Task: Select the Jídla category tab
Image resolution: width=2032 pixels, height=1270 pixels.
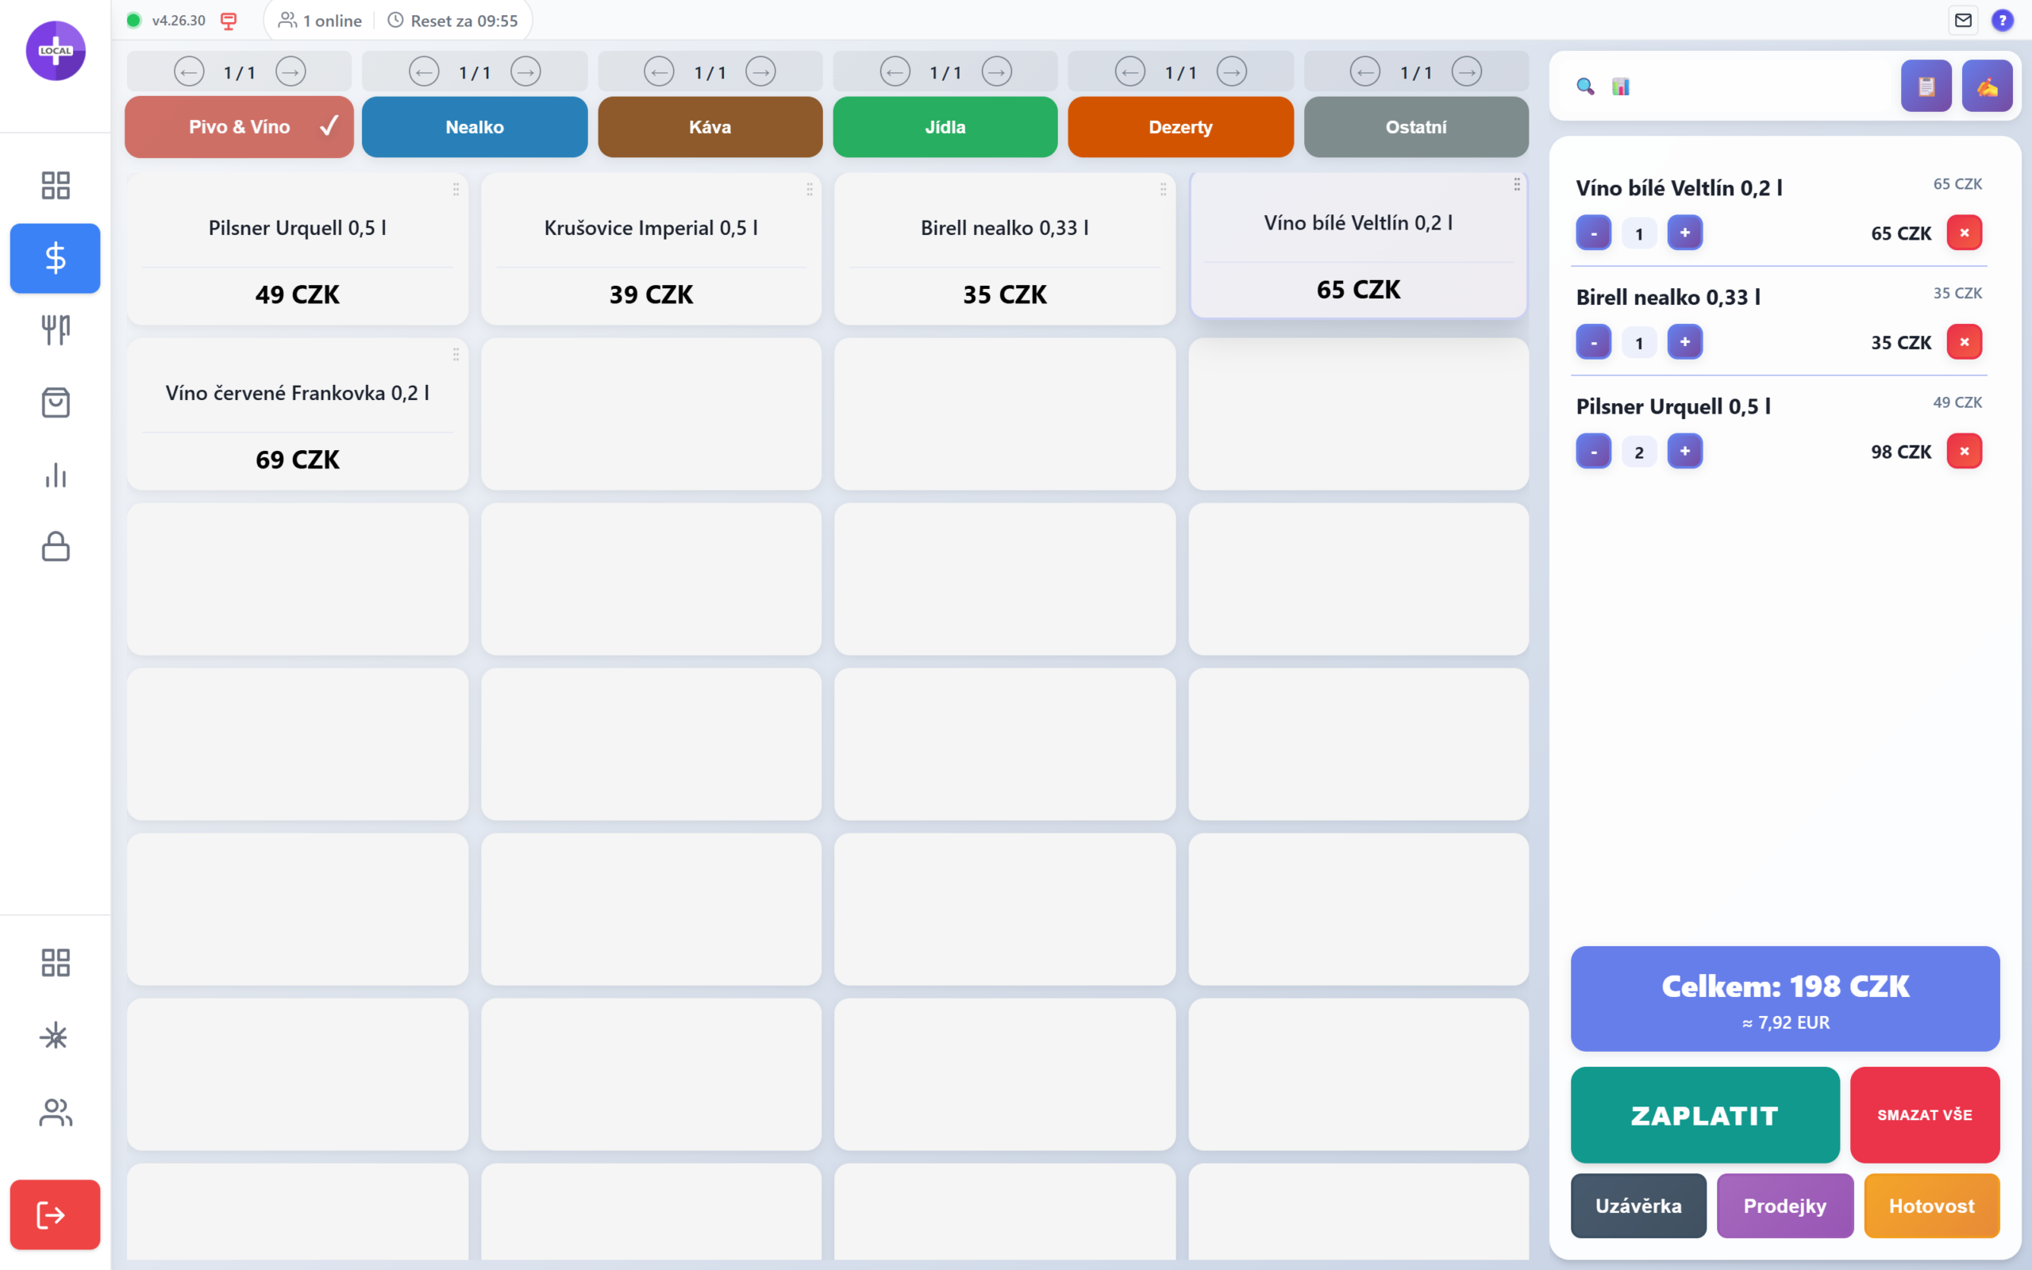Action: pos(945,127)
